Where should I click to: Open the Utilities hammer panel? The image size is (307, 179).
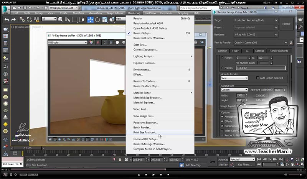pos(301,27)
